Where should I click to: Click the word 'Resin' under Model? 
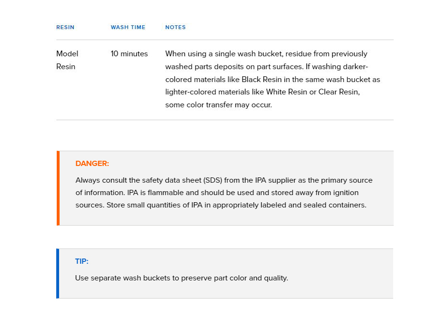66,67
